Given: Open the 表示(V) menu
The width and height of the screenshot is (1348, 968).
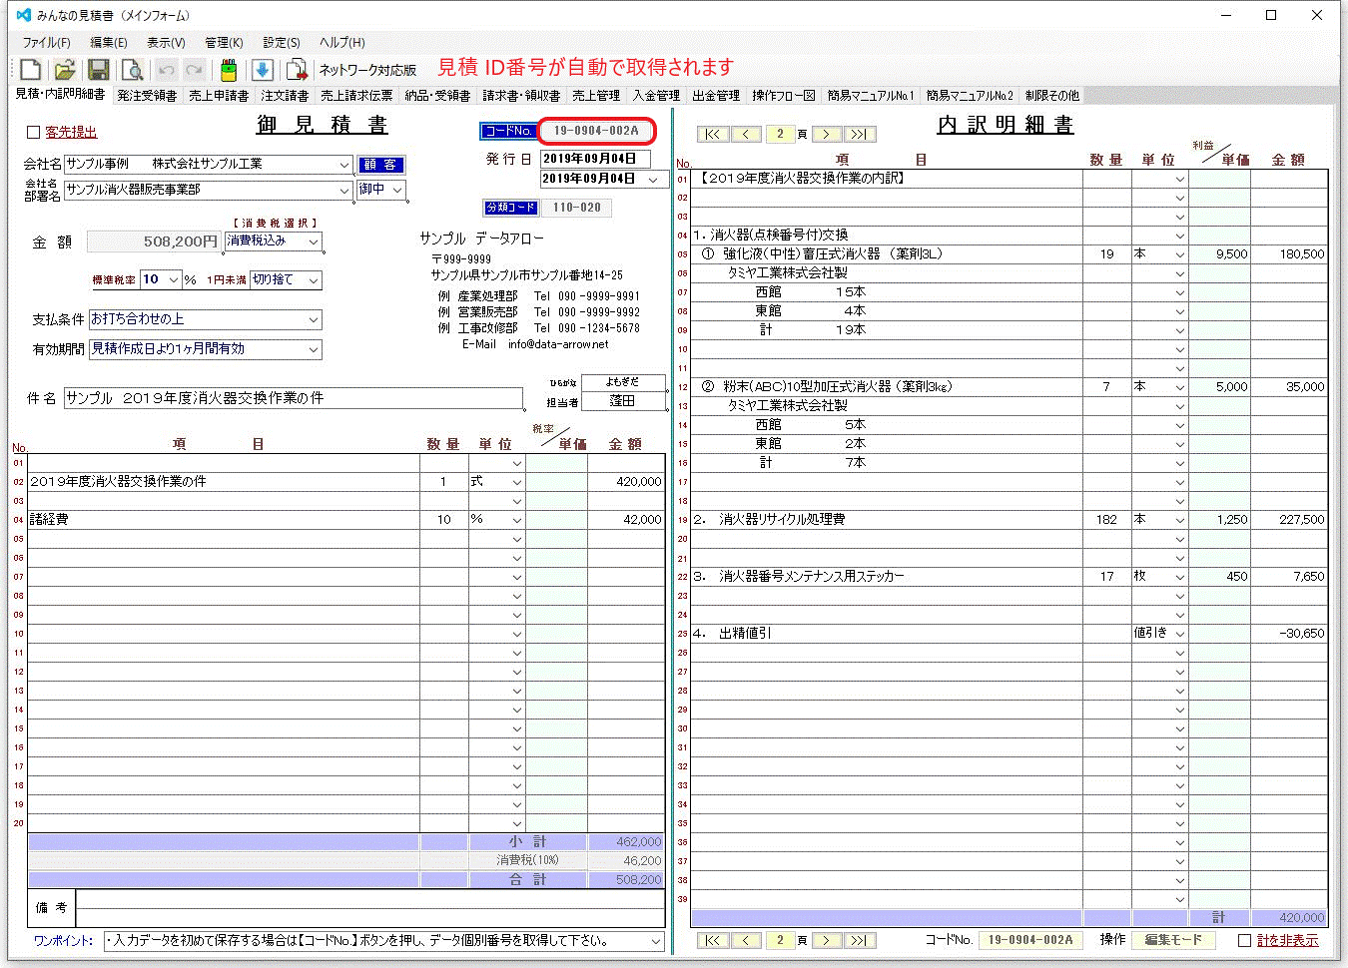Looking at the screenshot, I should tap(166, 43).
